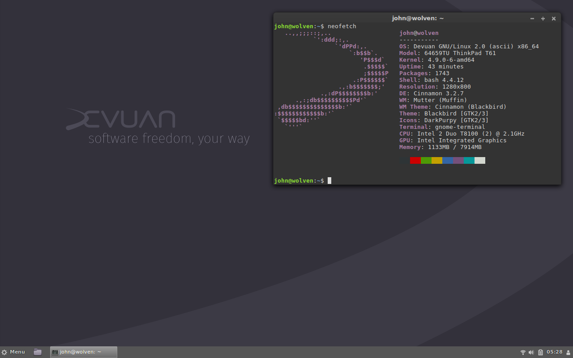Click the 'neofetch' command text

pyautogui.click(x=342, y=26)
